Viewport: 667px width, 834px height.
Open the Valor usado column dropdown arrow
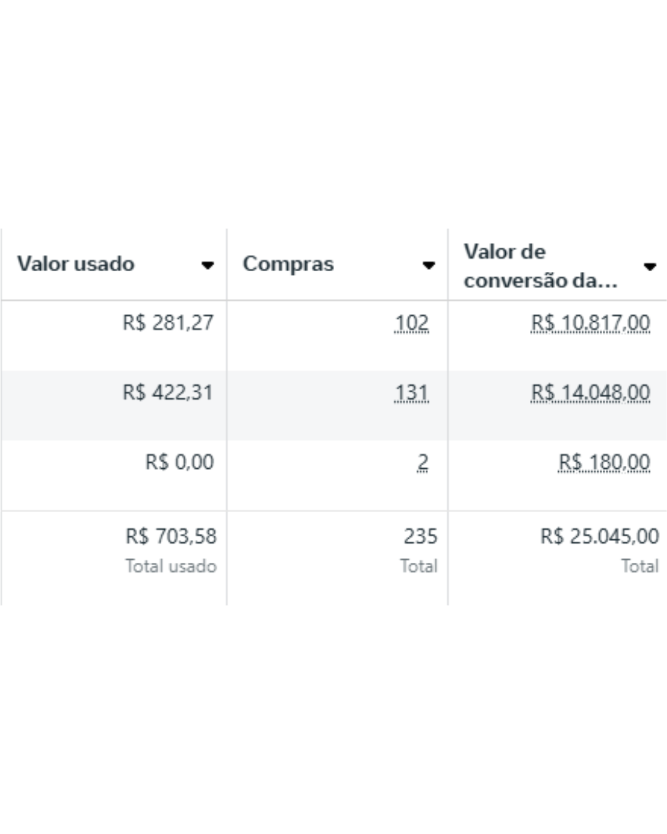[x=208, y=265]
